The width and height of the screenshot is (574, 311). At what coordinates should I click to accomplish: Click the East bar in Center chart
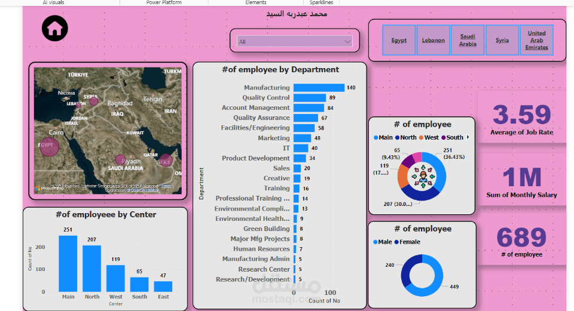pyautogui.click(x=163, y=287)
